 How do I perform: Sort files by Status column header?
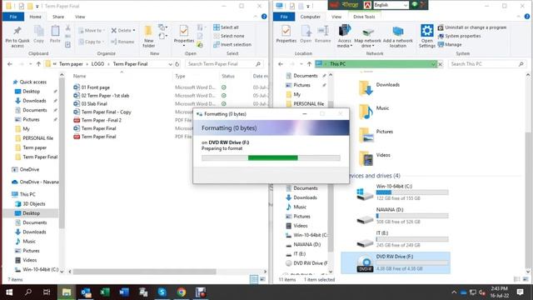point(228,76)
